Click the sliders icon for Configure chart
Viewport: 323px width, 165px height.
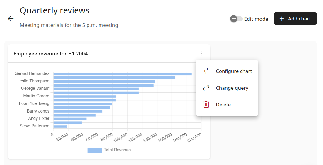point(206,71)
